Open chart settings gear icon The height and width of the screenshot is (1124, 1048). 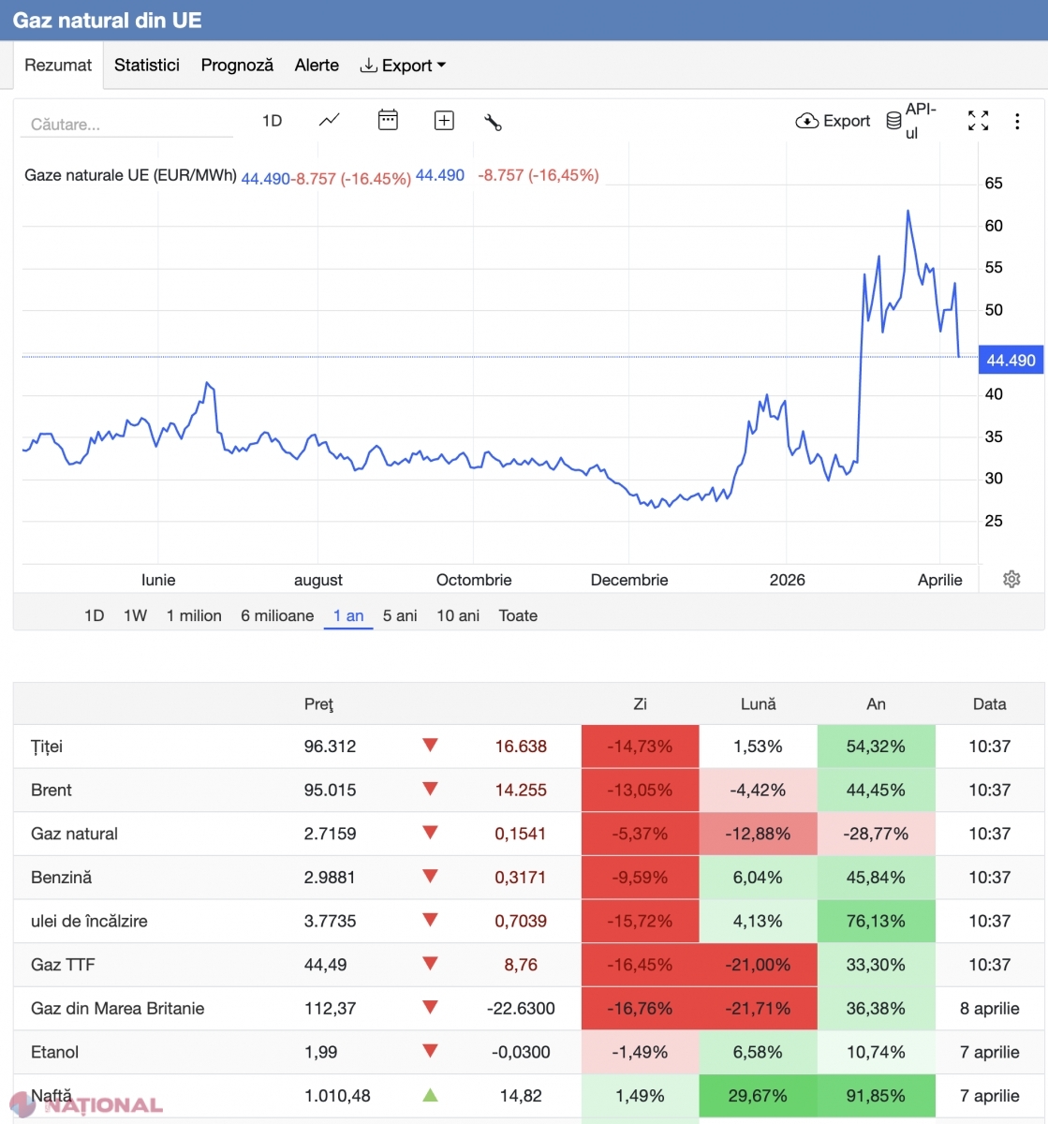pos(1011,579)
